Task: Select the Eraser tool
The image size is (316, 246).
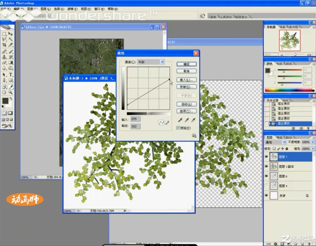Action: 4,62
